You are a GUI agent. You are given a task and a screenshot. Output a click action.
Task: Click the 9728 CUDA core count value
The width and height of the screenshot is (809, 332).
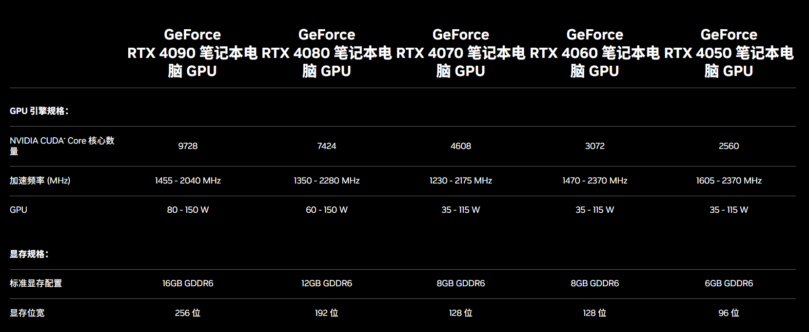tap(188, 146)
